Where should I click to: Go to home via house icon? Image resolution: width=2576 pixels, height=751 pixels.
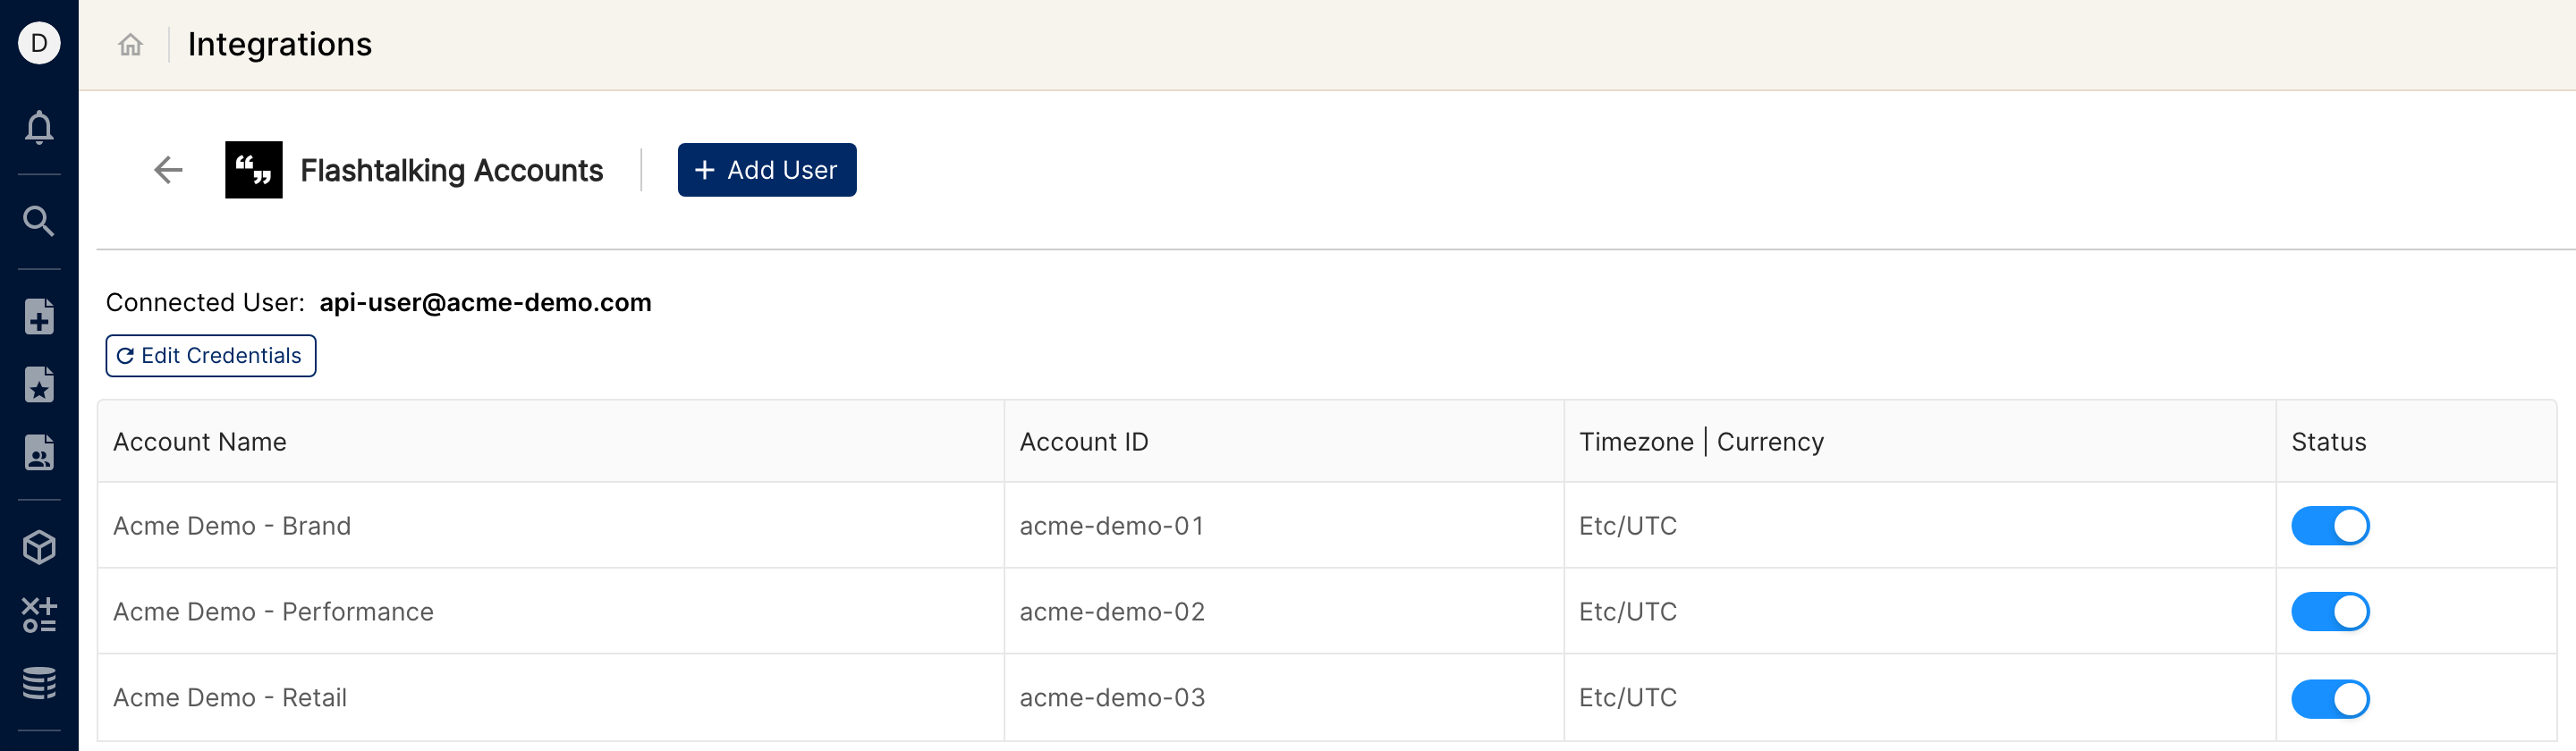[130, 44]
